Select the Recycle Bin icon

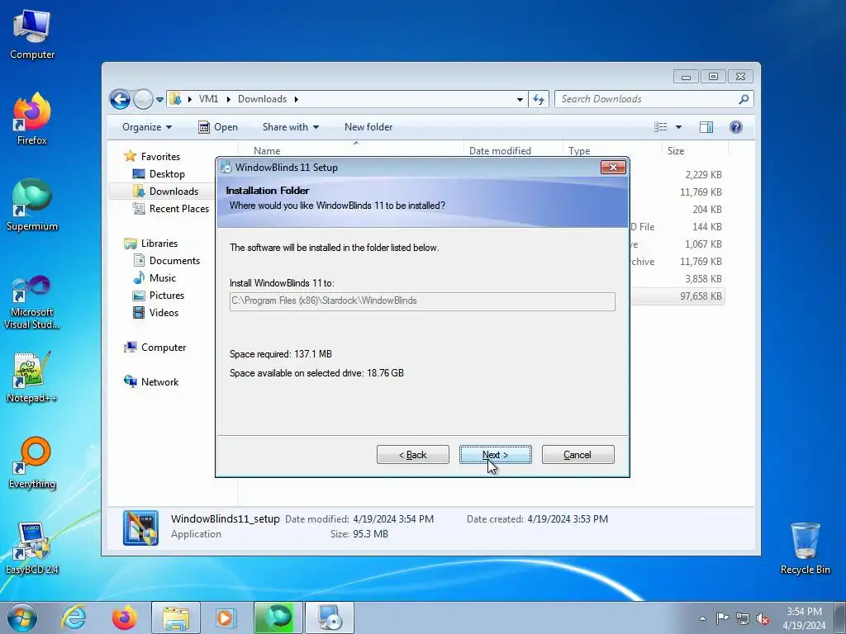[x=805, y=548]
